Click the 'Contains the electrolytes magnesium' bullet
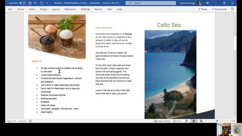 61,80
